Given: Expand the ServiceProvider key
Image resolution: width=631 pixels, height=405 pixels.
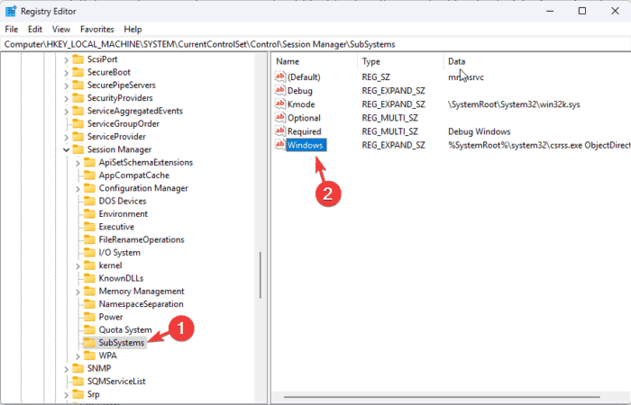Looking at the screenshot, I should [67, 137].
